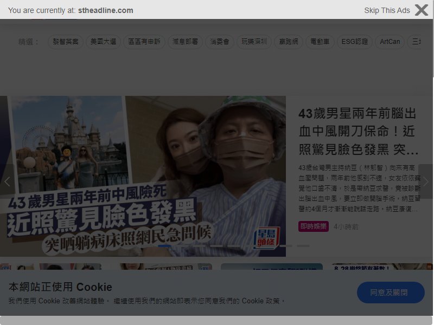Click the "Skip This Ads" link

click(387, 10)
